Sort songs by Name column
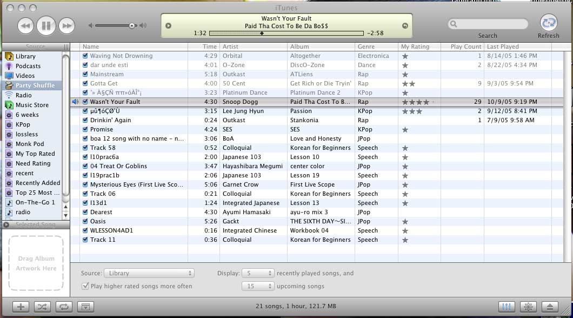This screenshot has height=318, width=573. coord(134,47)
